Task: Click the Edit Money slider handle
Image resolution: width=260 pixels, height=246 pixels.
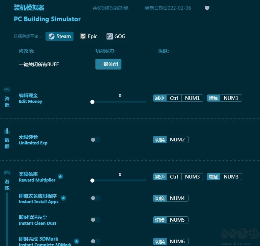Action: 92,102
